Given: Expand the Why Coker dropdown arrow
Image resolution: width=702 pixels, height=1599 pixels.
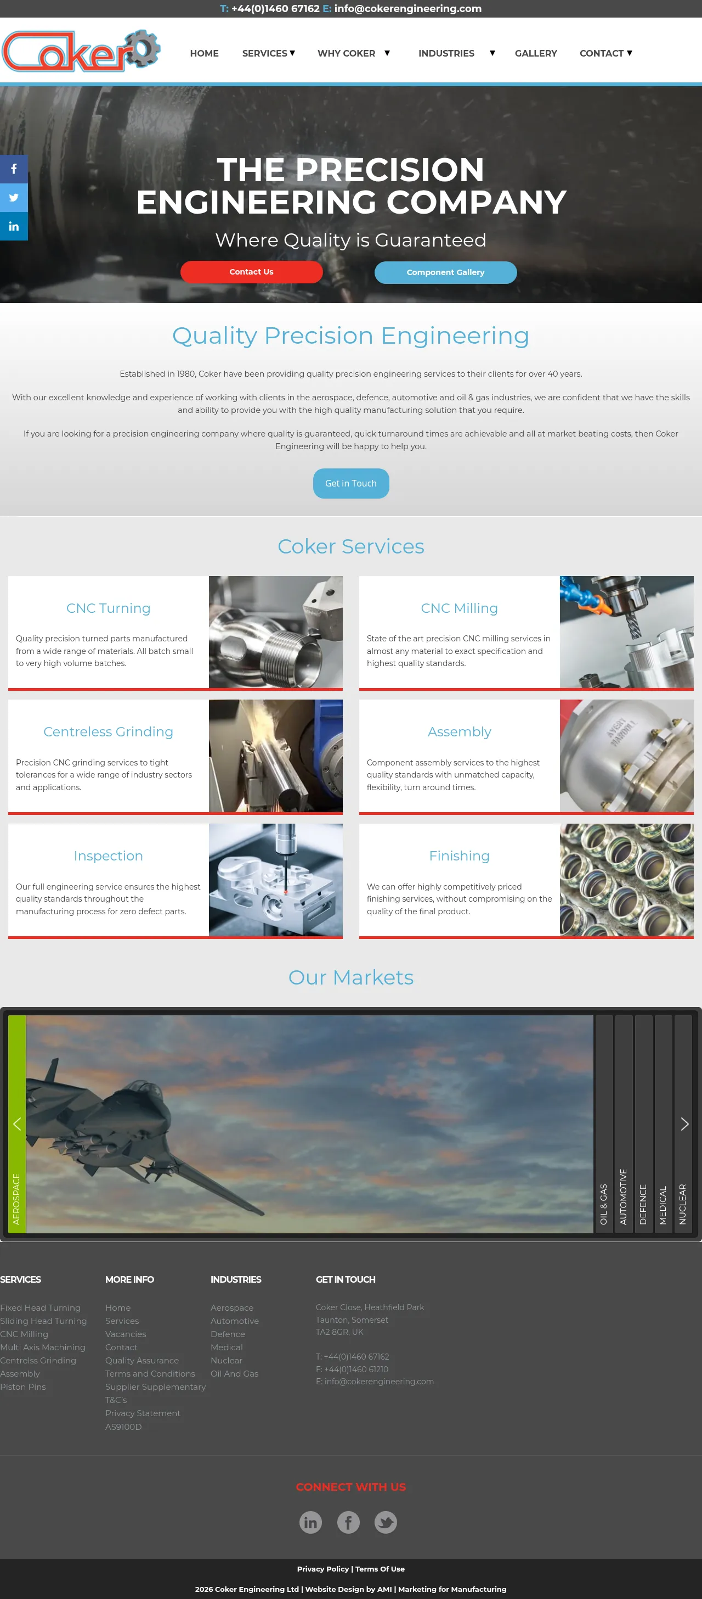Looking at the screenshot, I should pos(387,53).
